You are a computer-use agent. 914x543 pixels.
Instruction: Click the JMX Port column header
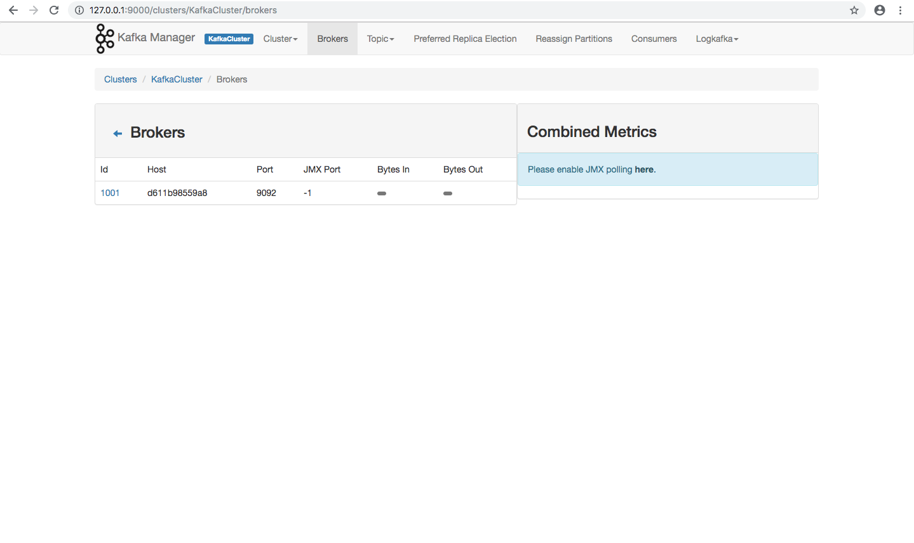coord(322,169)
